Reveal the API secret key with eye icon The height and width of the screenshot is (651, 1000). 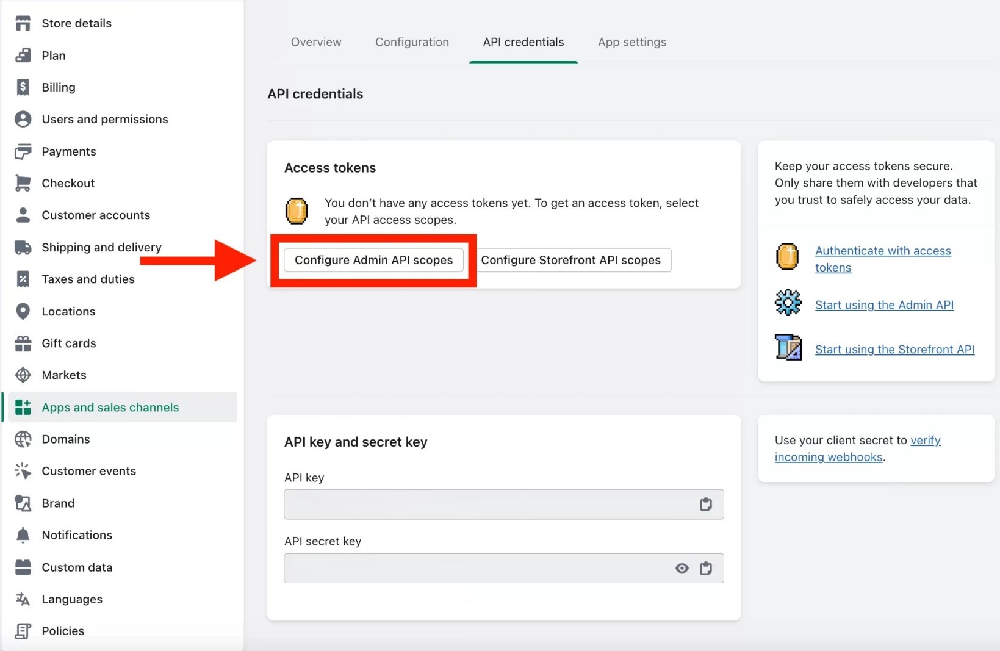coord(682,568)
